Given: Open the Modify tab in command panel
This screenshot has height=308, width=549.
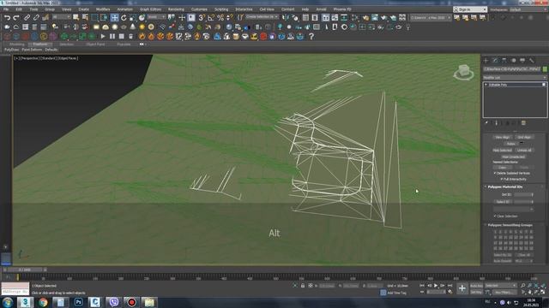Looking at the screenshot, I should tap(495, 61).
